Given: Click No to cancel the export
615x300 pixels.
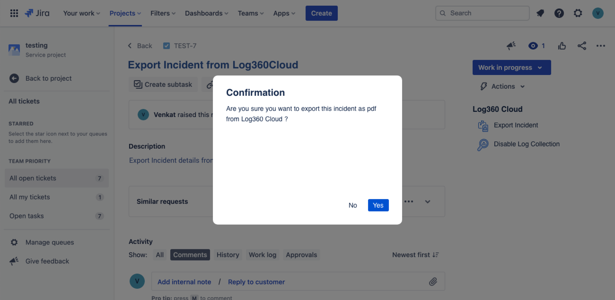Looking at the screenshot, I should click(x=353, y=205).
